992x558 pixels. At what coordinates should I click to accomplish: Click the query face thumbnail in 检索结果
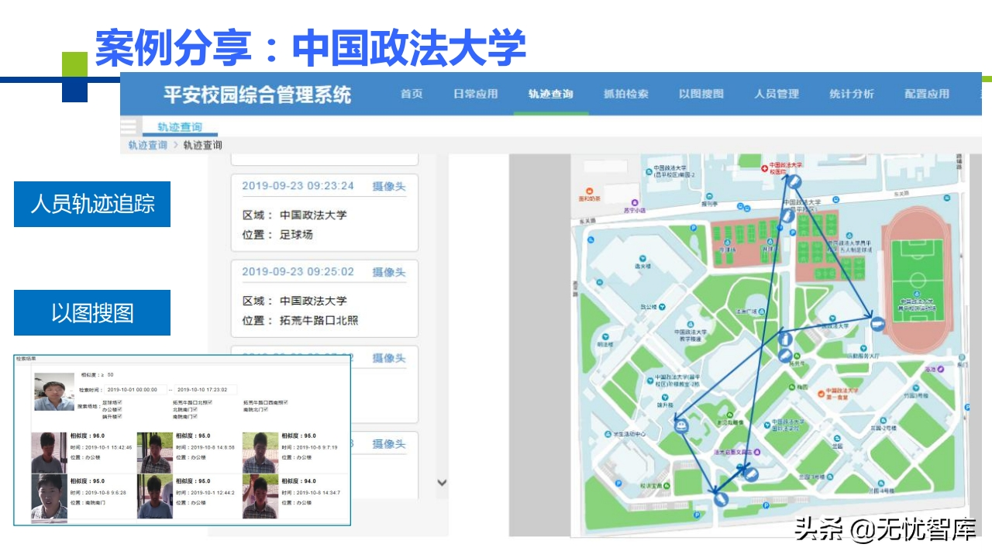[53, 391]
